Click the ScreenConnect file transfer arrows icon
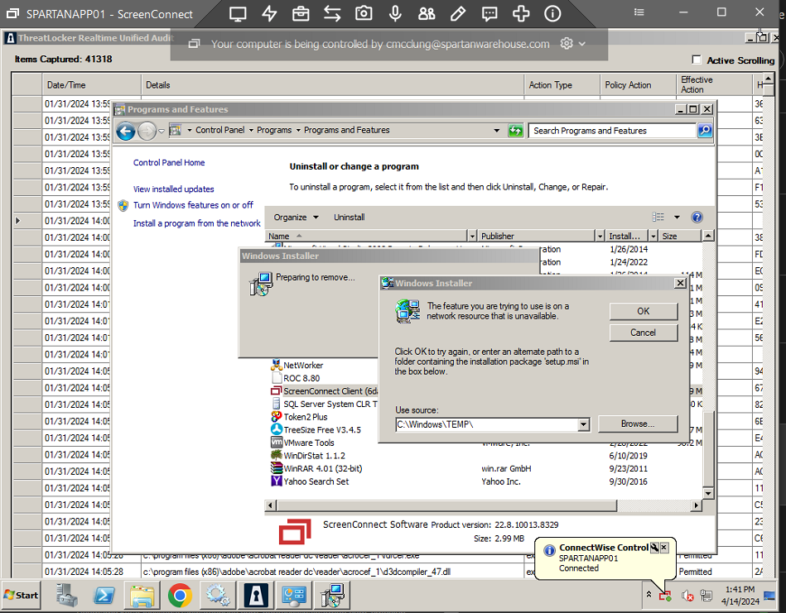 [x=332, y=13]
